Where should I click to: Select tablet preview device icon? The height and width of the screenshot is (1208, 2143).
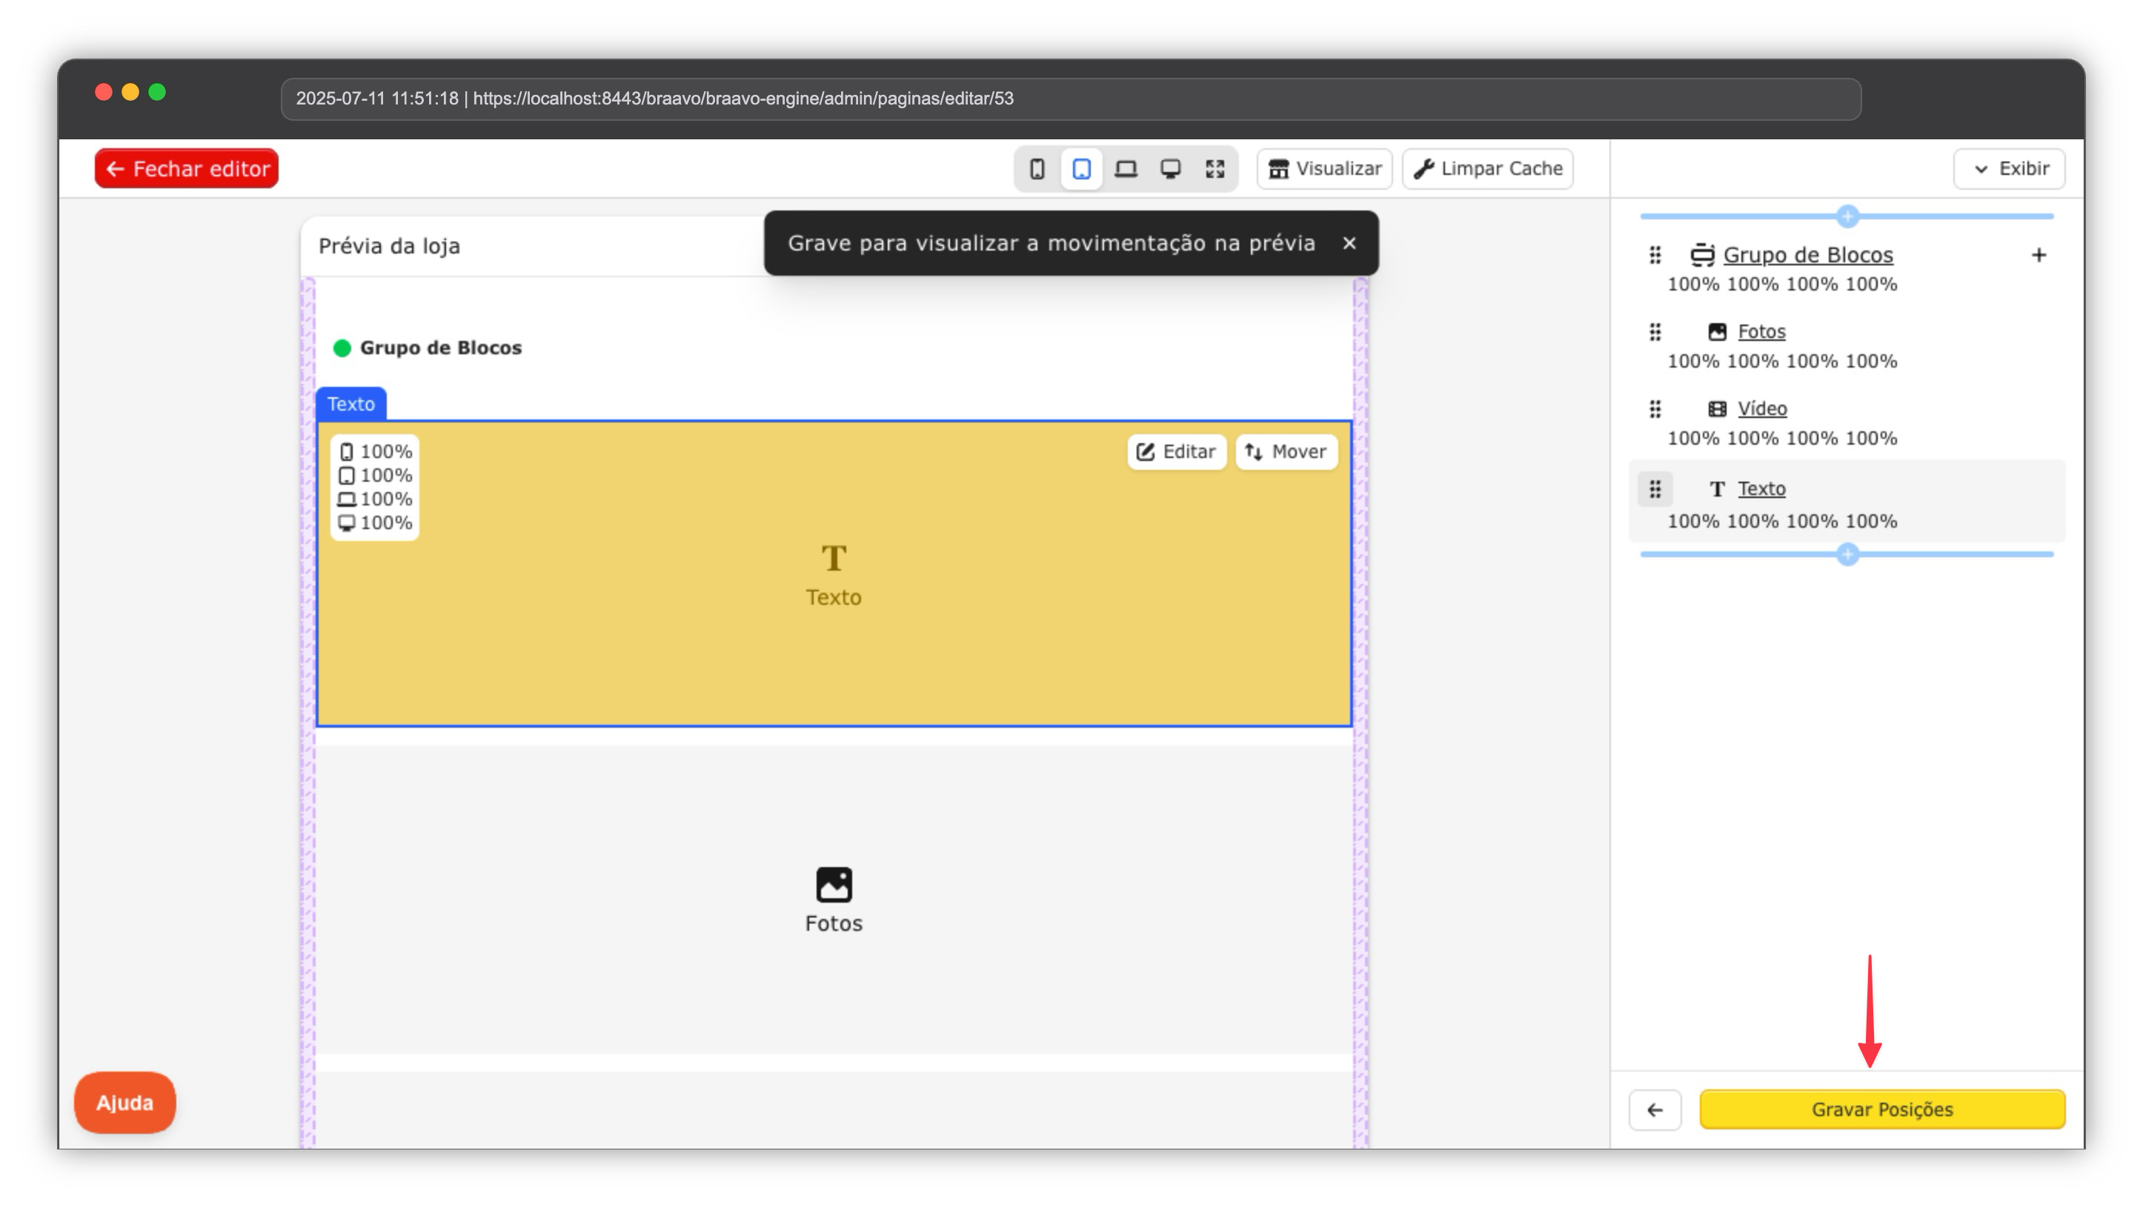pyautogui.click(x=1080, y=169)
